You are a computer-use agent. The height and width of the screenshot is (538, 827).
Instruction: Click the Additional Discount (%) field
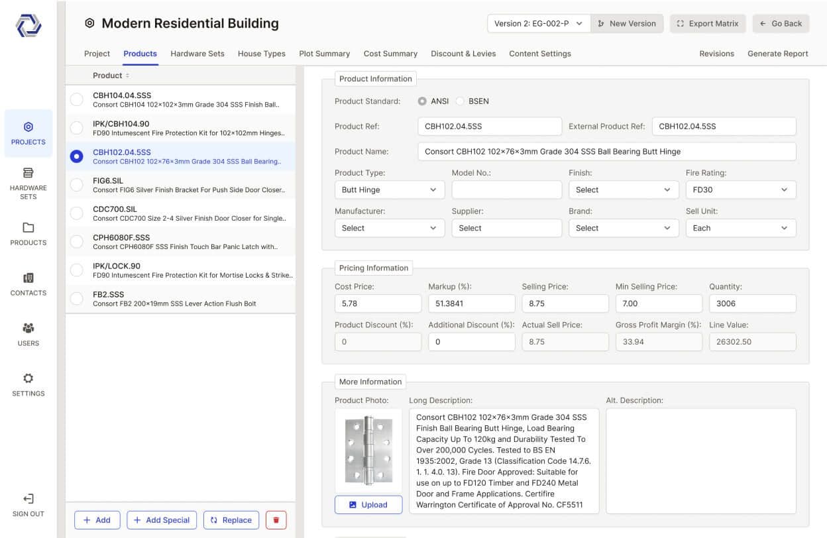[471, 342]
